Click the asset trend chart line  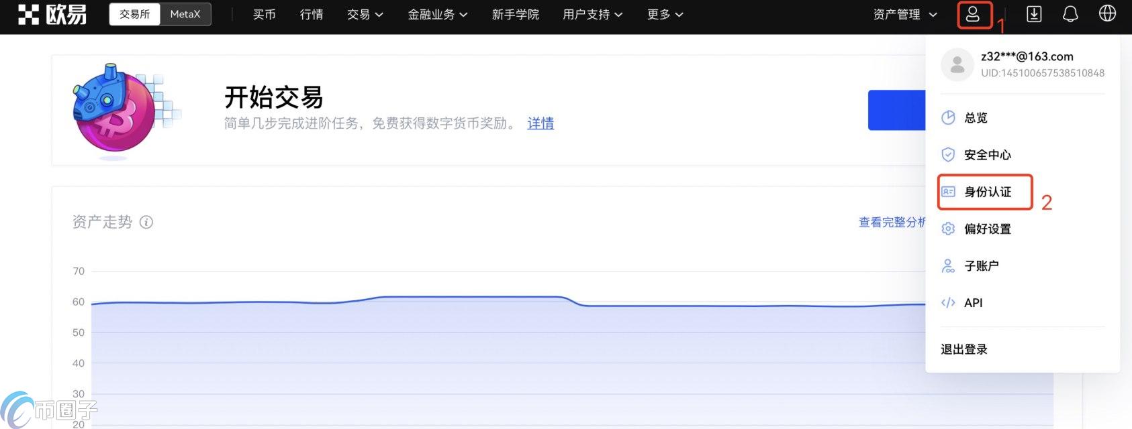470,297
